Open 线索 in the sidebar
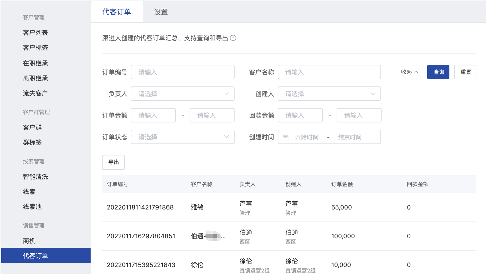 29,191
